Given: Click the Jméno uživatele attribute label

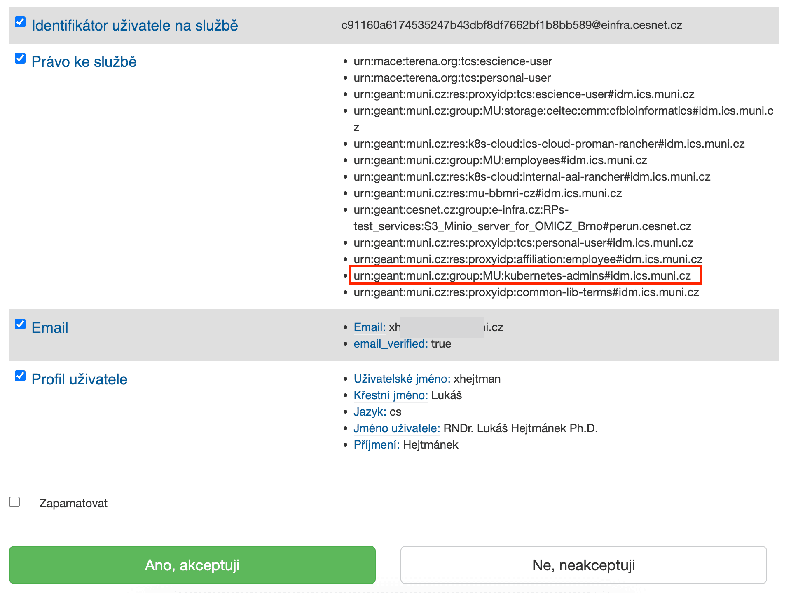Looking at the screenshot, I should [397, 428].
